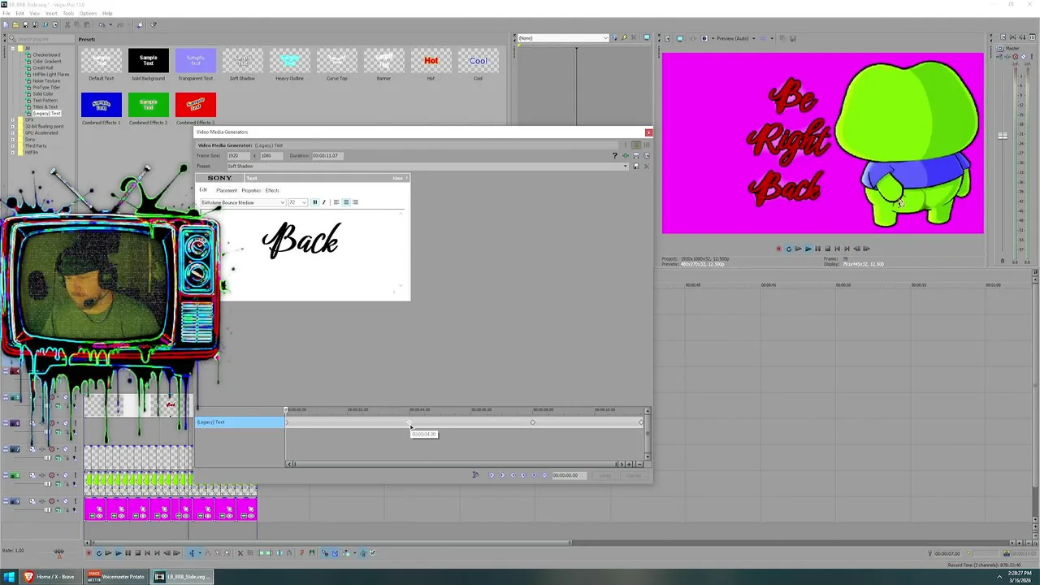Viewport: 1040px width, 585px height.
Task: Select Titles & Text in generator tree
Action: [x=45, y=107]
